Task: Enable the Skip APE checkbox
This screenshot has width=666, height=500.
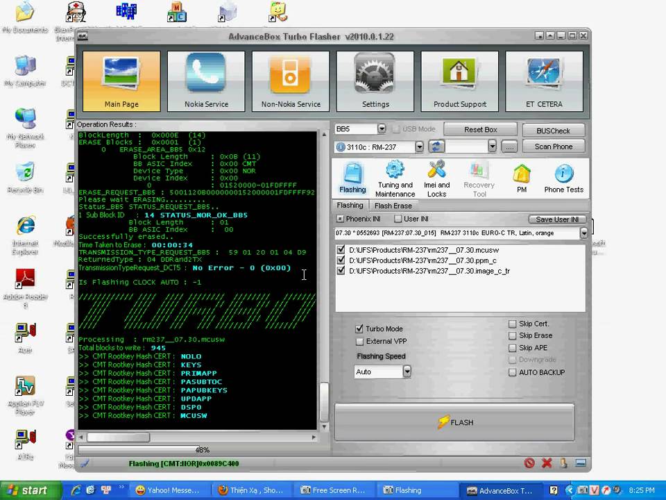Action: (512, 348)
